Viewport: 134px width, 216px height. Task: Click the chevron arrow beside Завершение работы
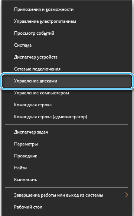(127, 195)
